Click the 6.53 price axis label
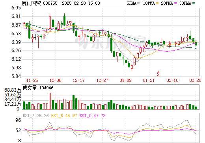 16,34
